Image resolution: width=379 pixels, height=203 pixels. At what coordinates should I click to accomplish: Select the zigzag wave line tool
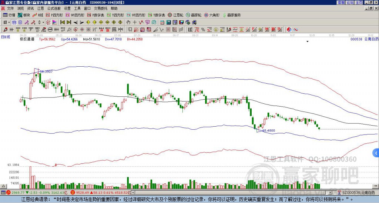(x=162, y=30)
